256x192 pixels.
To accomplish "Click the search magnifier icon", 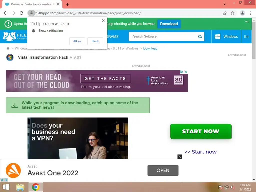I will pos(200,36).
